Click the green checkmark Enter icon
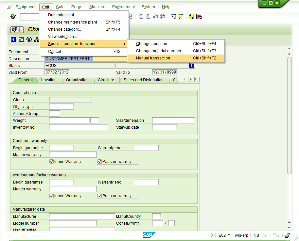 tap(13, 17)
